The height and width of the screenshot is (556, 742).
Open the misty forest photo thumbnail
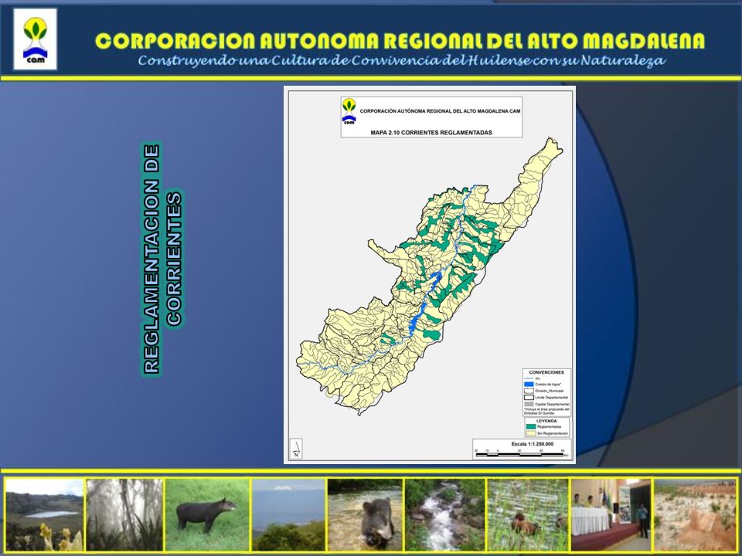click(x=125, y=515)
